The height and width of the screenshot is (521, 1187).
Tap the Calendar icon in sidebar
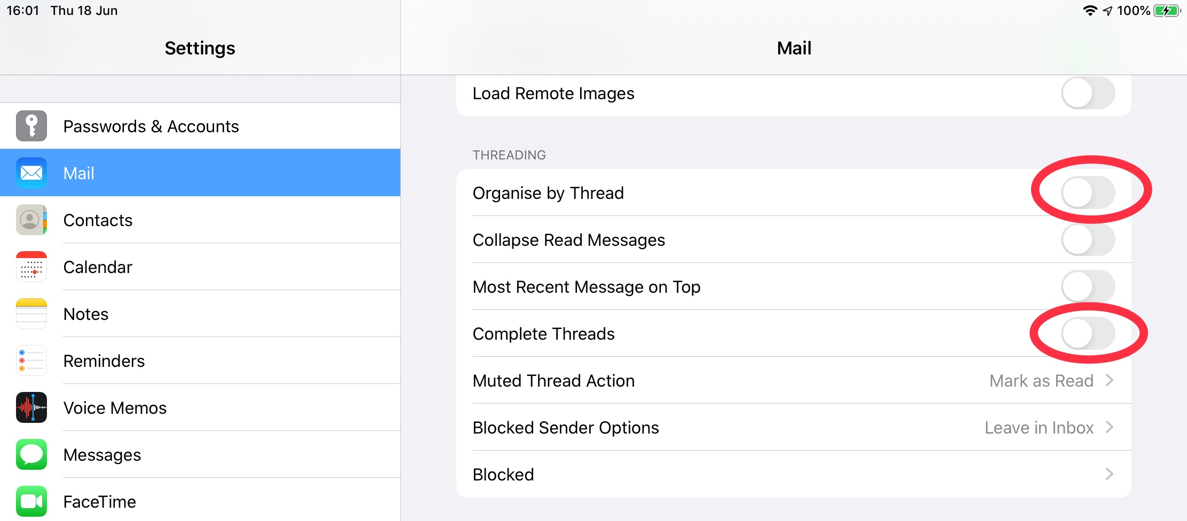(31, 267)
